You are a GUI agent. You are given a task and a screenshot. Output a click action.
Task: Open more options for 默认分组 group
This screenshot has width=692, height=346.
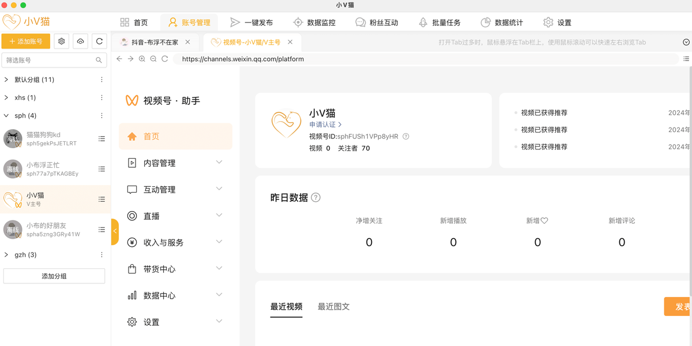(x=101, y=80)
